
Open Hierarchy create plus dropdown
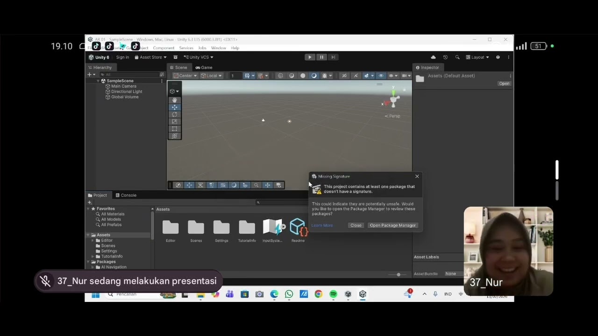click(91, 75)
